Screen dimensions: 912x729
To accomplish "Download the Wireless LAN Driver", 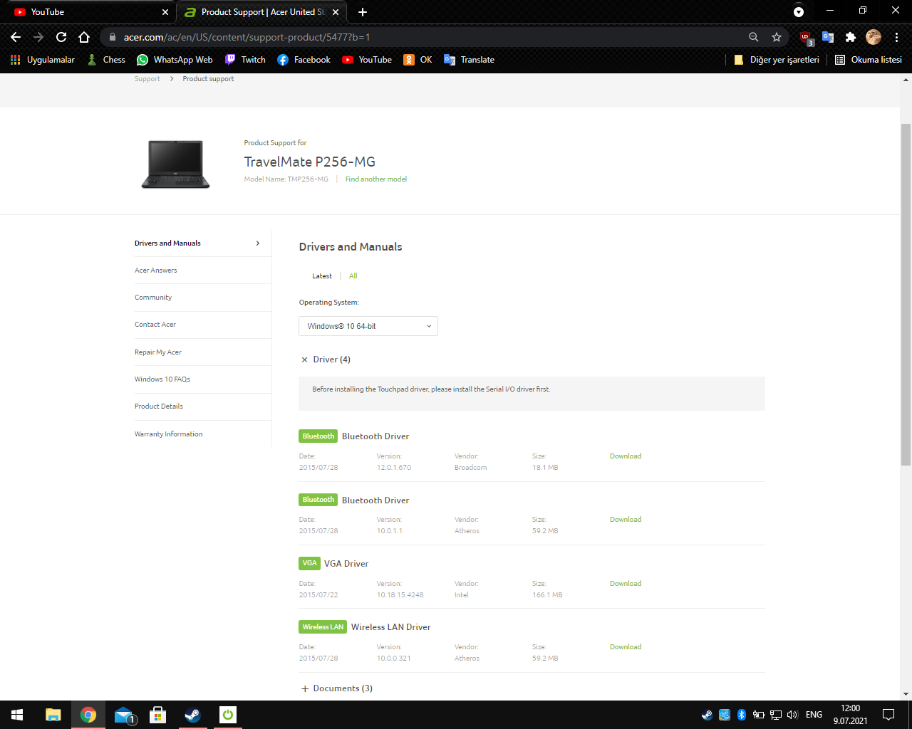I will [x=626, y=647].
